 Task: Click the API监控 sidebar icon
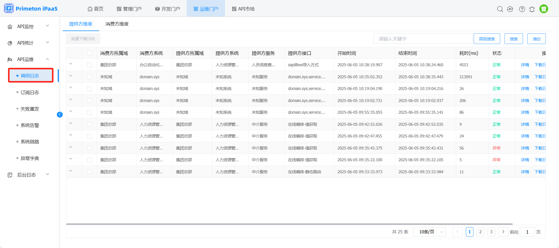10,27
